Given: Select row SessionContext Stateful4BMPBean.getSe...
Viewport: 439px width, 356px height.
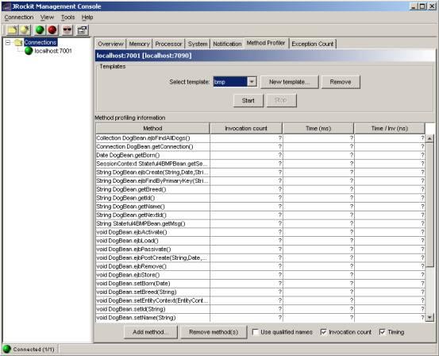Looking at the screenshot, I should click(x=260, y=164).
